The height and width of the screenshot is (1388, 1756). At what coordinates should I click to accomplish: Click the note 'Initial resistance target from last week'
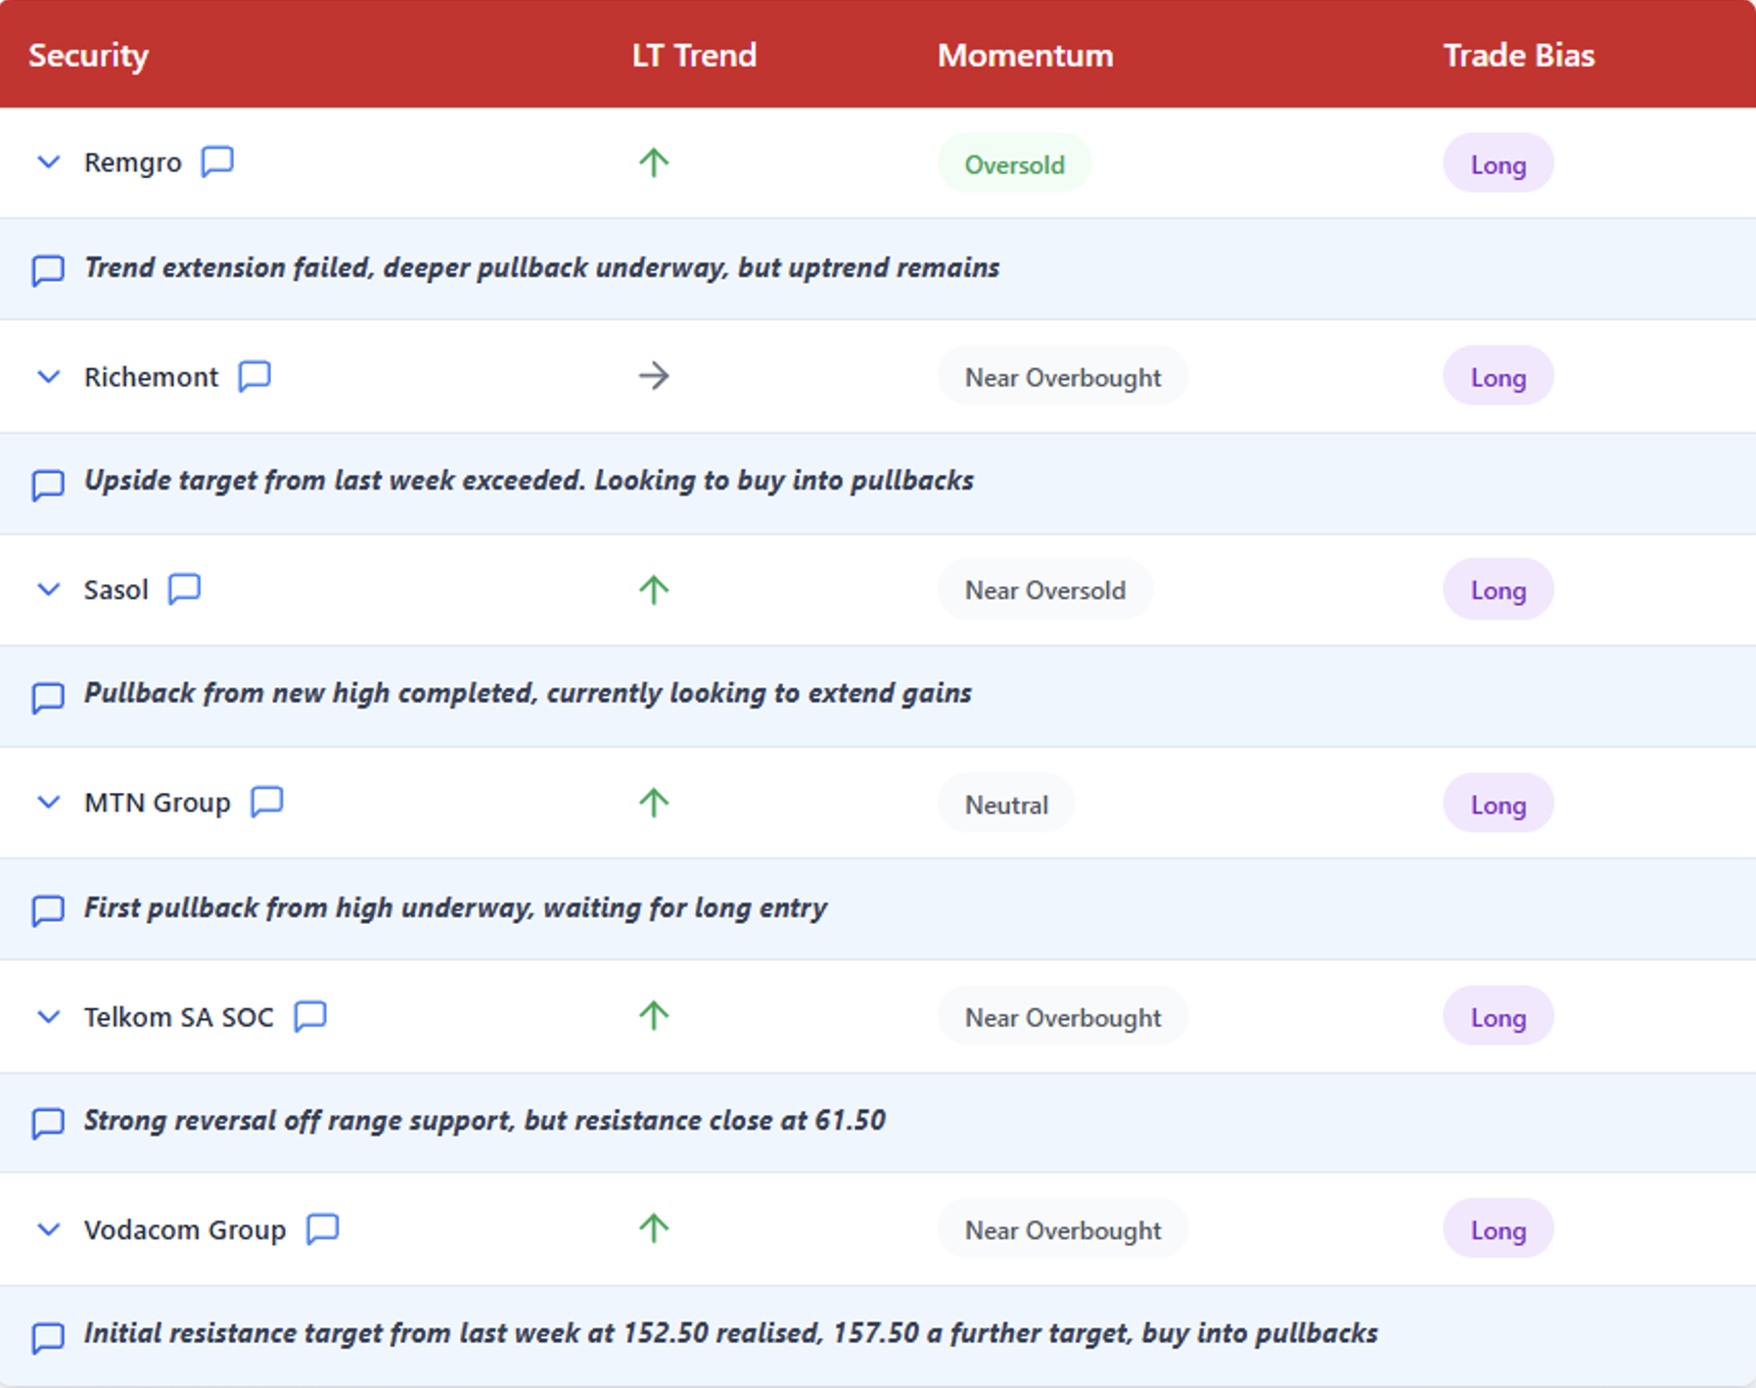[x=730, y=1334]
